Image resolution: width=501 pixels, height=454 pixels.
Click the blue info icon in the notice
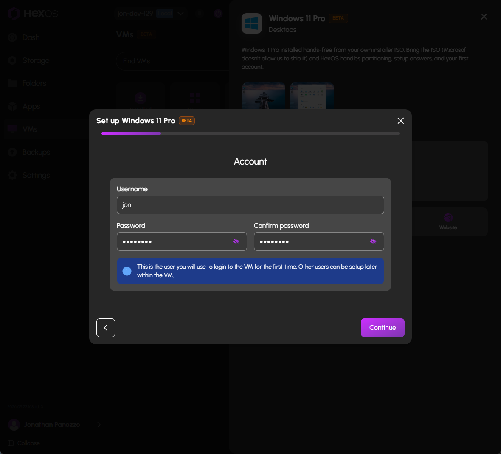(x=127, y=271)
